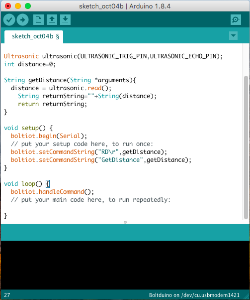Screen dimensions: 250x300
Task: Click the Verify checkmark button
Action: pos(9,19)
